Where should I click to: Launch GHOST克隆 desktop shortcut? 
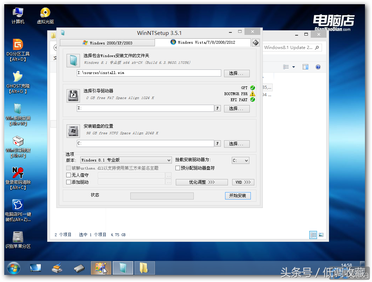[18, 82]
